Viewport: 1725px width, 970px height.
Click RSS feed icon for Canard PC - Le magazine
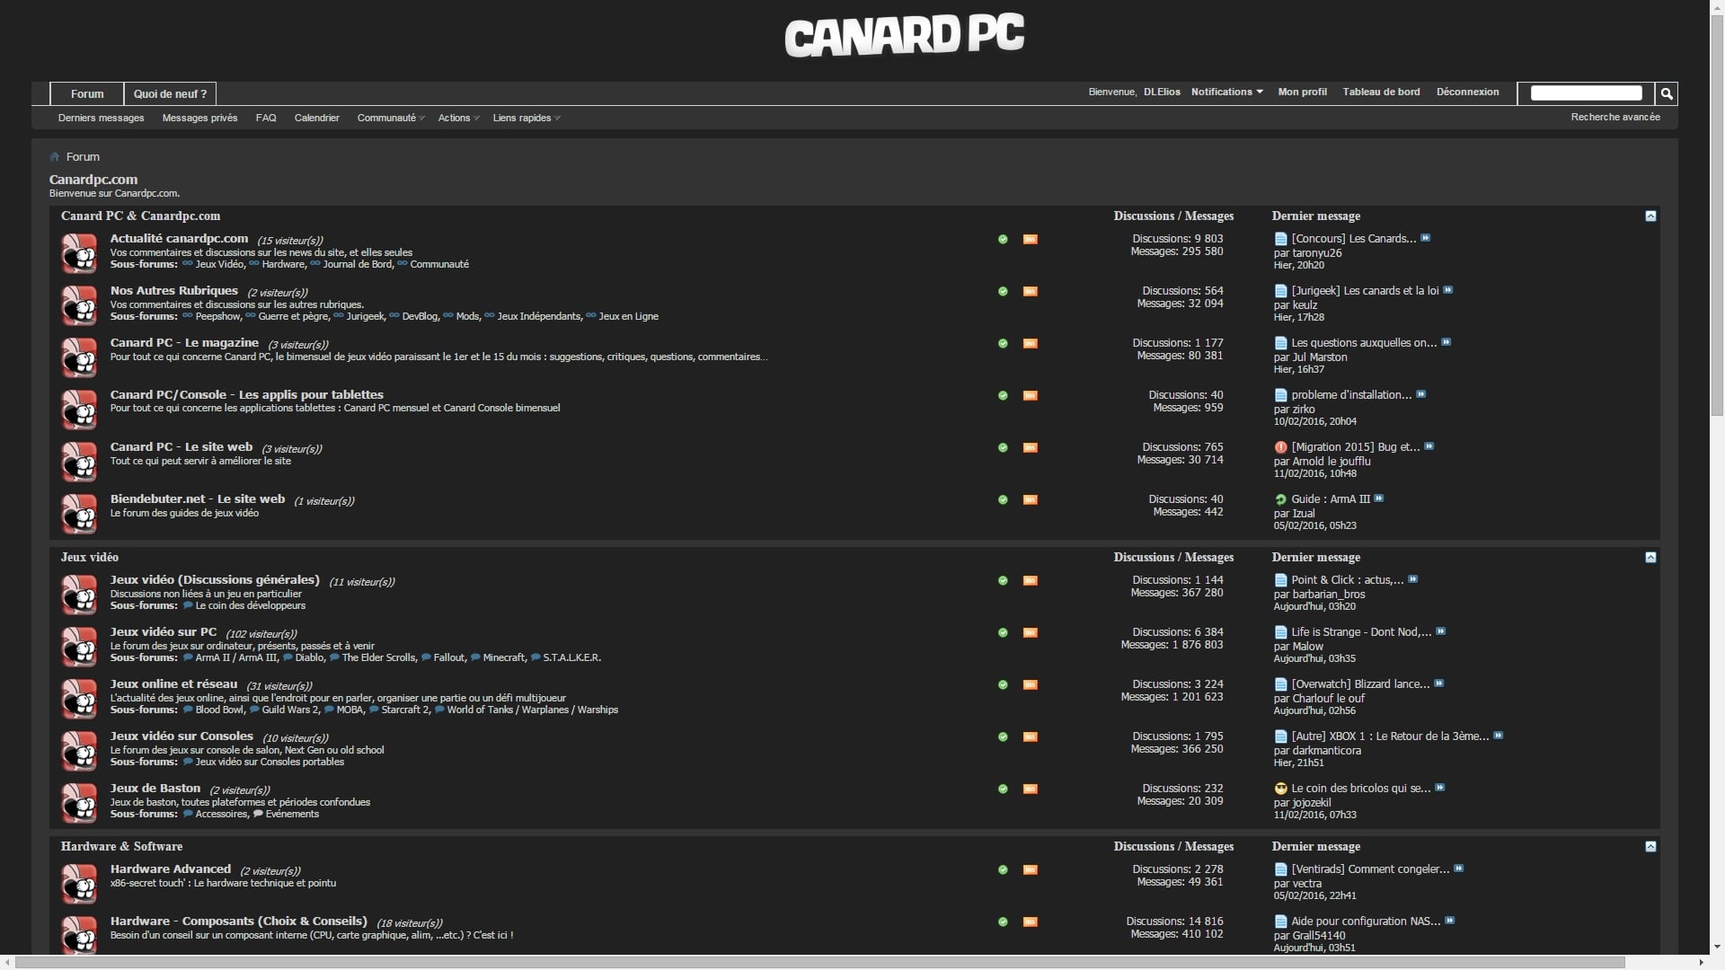pyautogui.click(x=1031, y=344)
